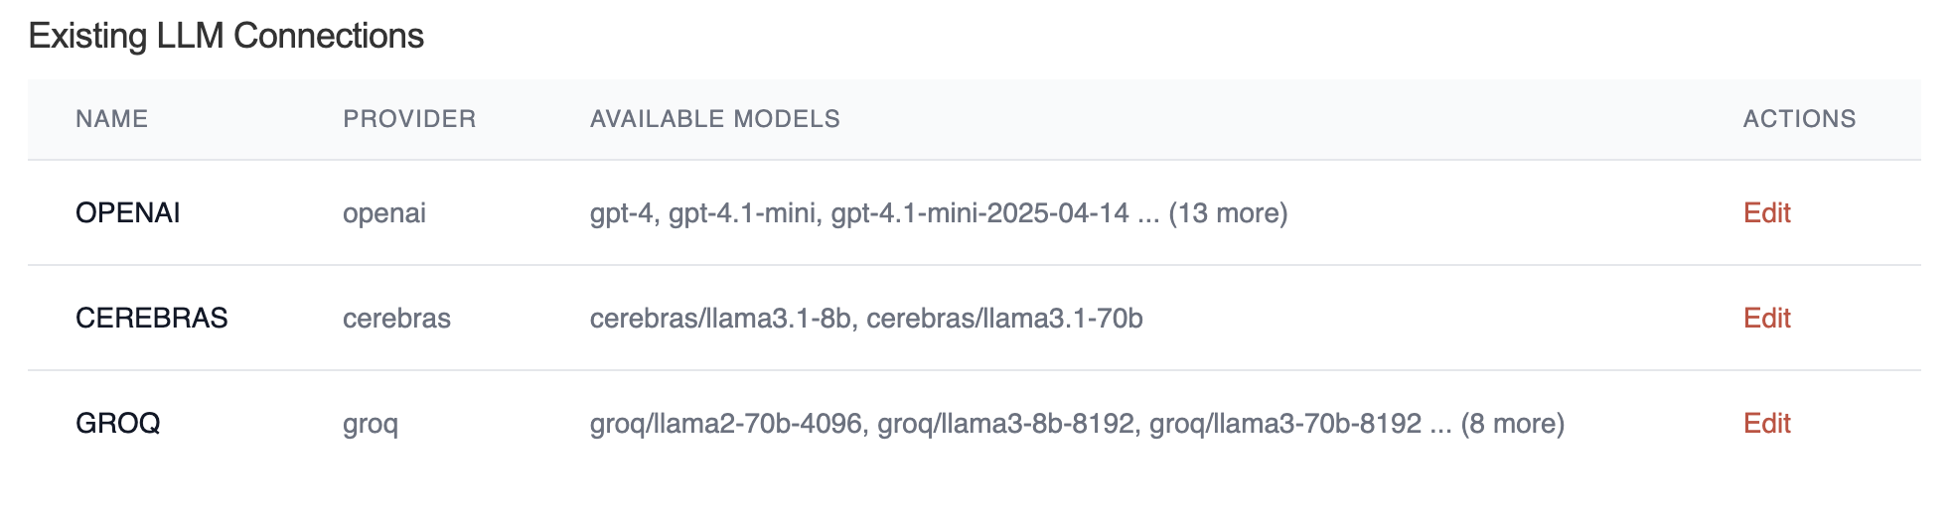This screenshot has width=1953, height=528.
Task: Click the PROVIDER column header
Action: click(409, 119)
